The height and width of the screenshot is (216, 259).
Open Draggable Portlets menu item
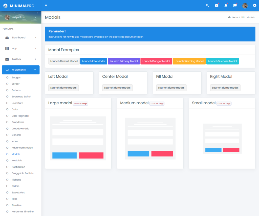click(23, 173)
